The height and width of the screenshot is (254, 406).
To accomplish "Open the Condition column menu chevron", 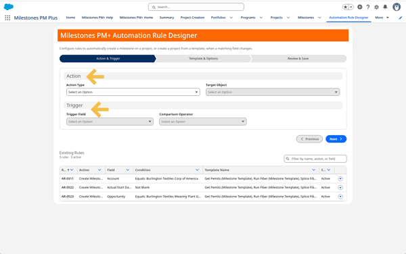I will (x=198, y=170).
